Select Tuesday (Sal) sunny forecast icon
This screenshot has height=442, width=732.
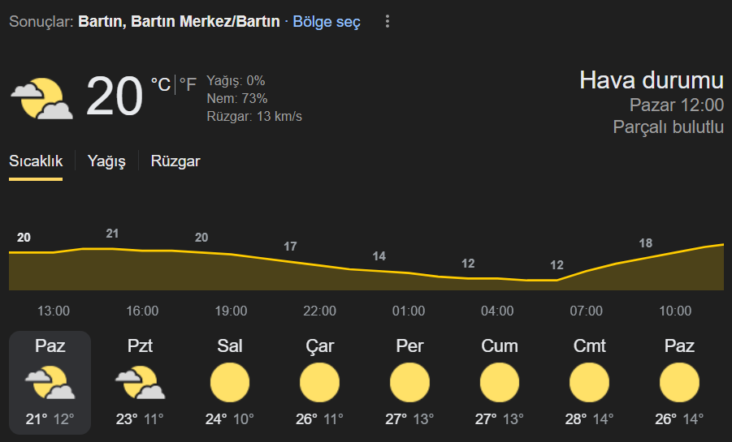tap(230, 383)
